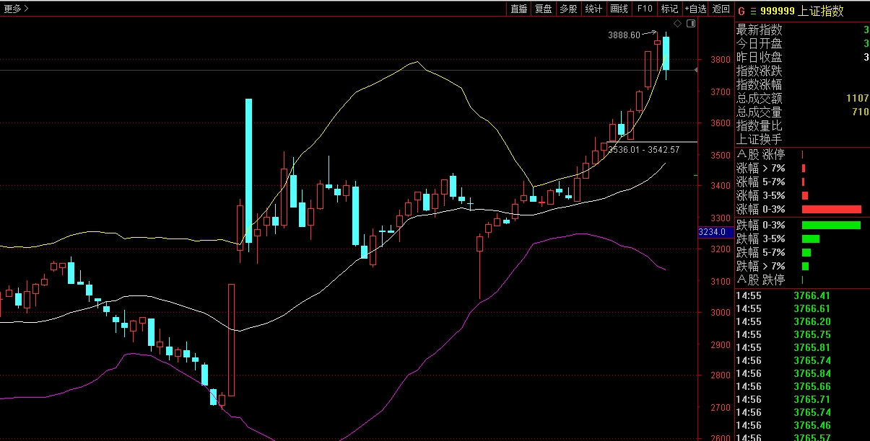Click the tall cyan candlestick near 3670
The width and height of the screenshot is (870, 441).
(248, 171)
